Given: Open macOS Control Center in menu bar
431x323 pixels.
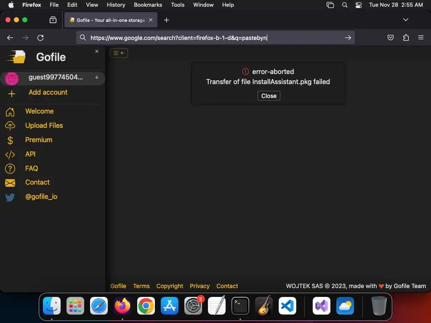Looking at the screenshot, I should coord(359,5).
